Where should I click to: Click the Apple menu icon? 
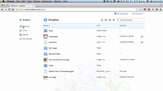pos(3,1)
